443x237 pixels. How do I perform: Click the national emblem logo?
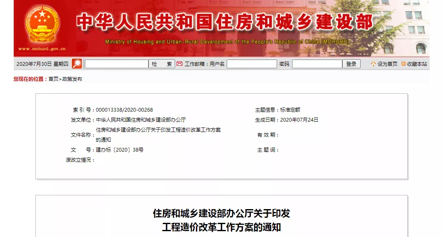tap(42, 24)
